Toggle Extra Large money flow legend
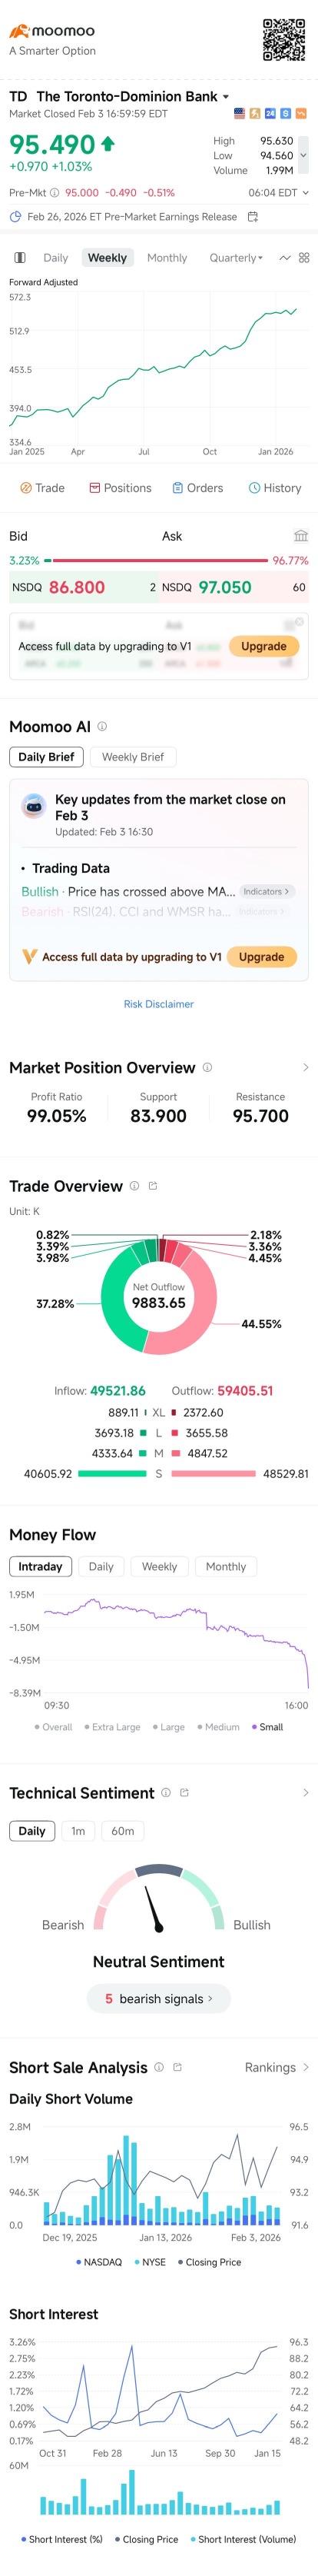This screenshot has width=318, height=2576. (113, 1727)
